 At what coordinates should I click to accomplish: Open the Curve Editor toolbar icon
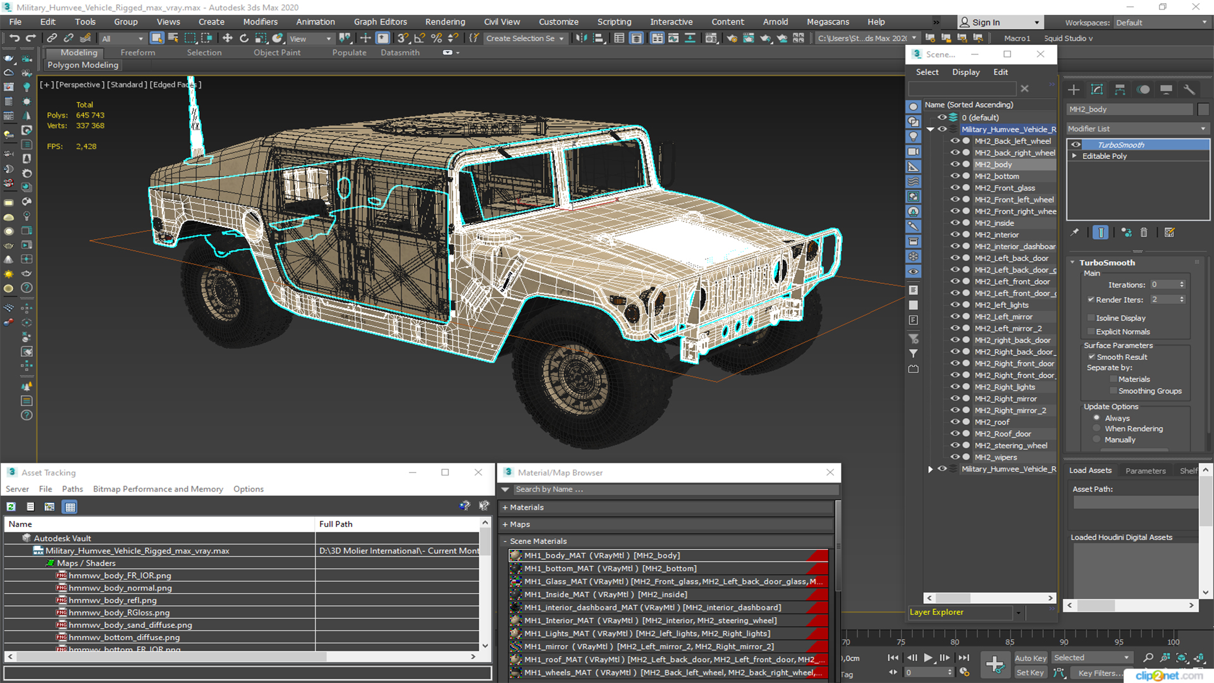point(673,39)
